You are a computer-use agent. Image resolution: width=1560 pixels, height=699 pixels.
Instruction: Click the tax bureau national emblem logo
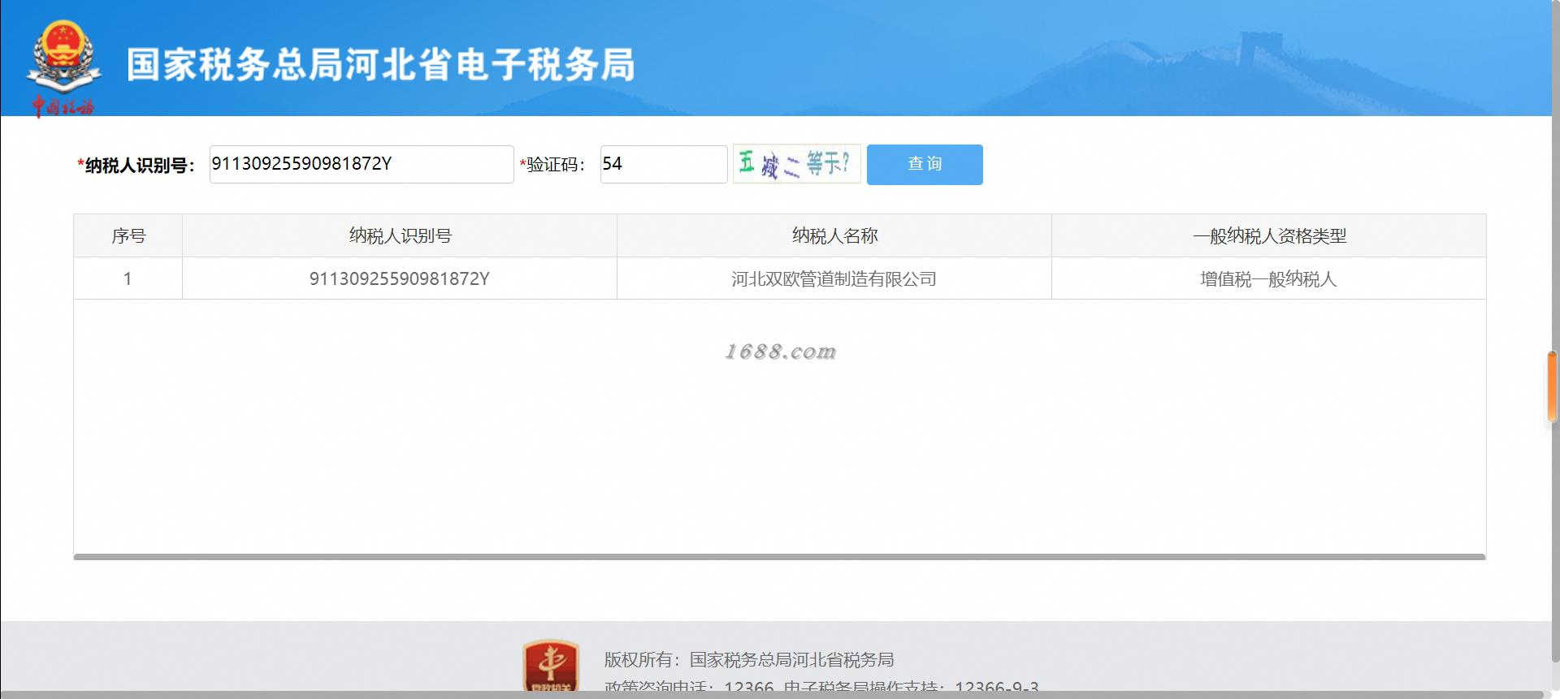(x=63, y=68)
